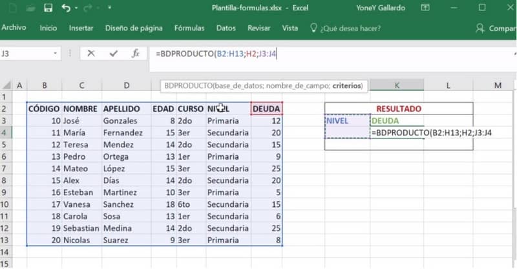Click inside the formula bar text
Screen dimensions: 517x269
(x=323, y=54)
